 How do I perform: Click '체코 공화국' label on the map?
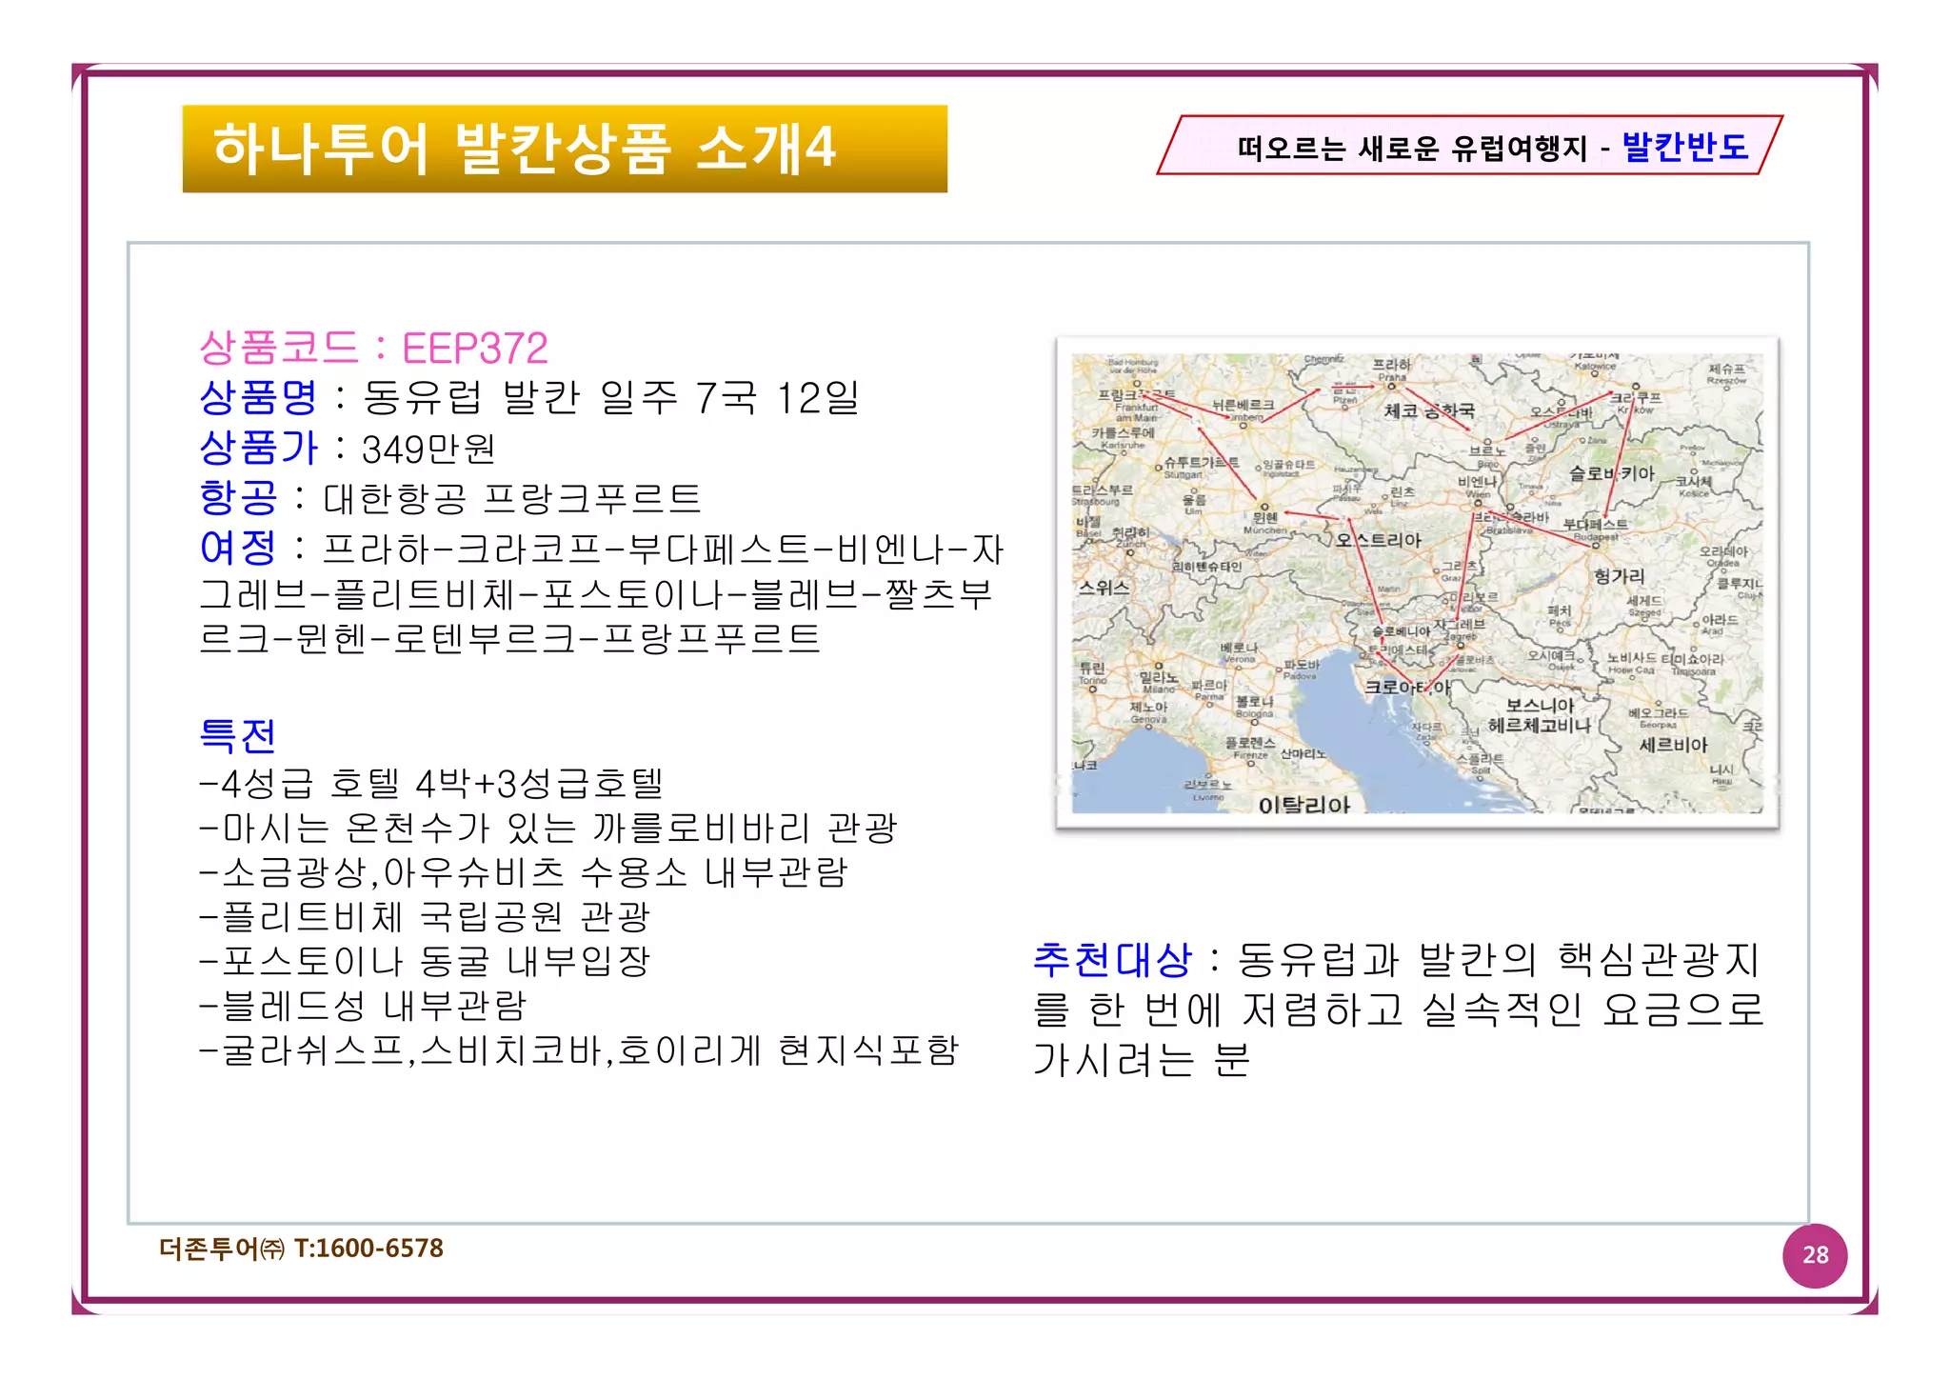(x=1429, y=410)
